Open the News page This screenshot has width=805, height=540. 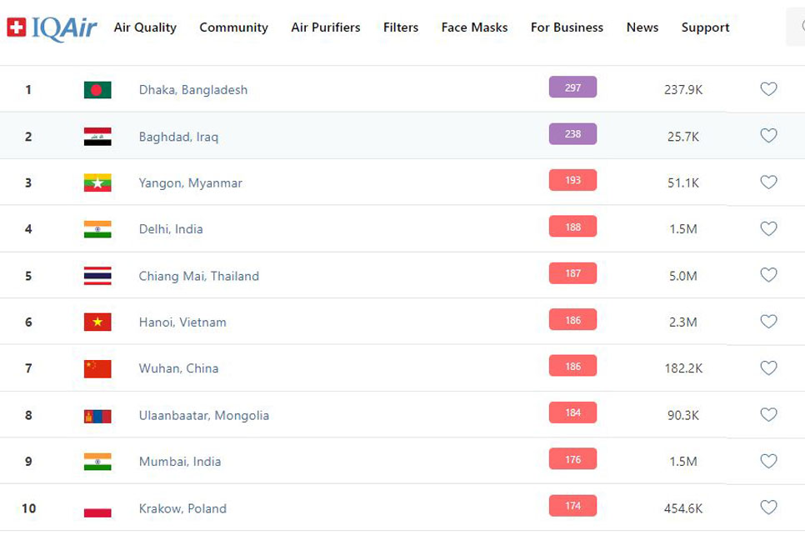click(x=642, y=27)
